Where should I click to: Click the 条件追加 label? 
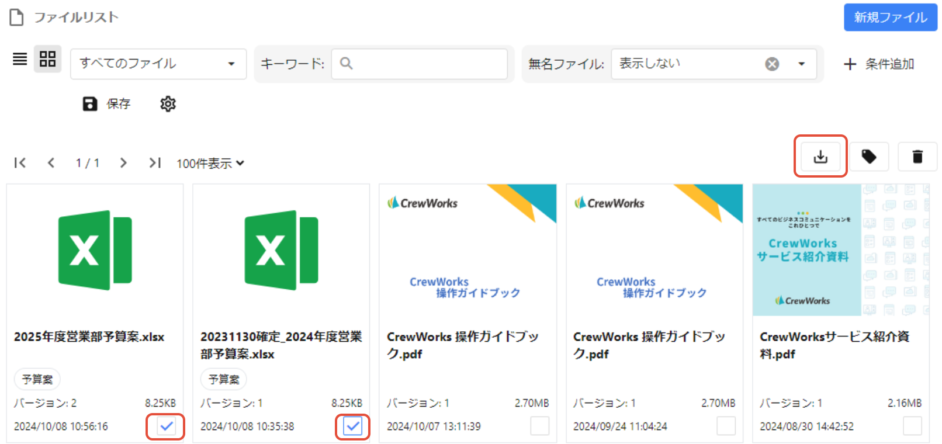(x=889, y=64)
